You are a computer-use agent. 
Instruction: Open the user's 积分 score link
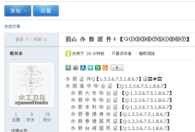click(47, 117)
